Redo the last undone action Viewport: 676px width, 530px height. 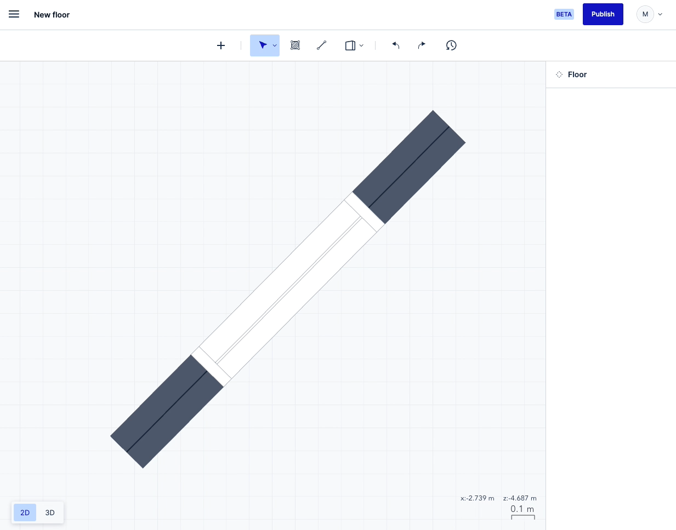(422, 45)
